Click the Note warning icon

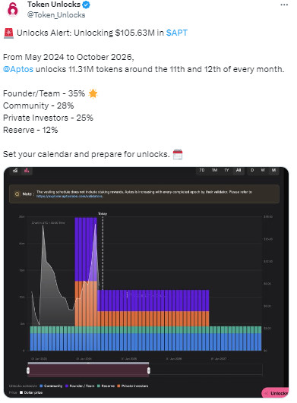[17, 194]
